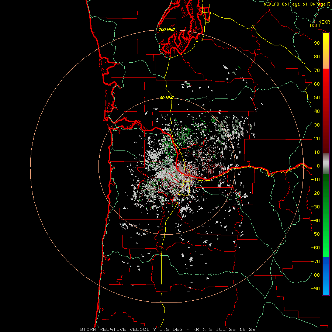Click the 30 value on velocity scale

[x=317, y=125]
